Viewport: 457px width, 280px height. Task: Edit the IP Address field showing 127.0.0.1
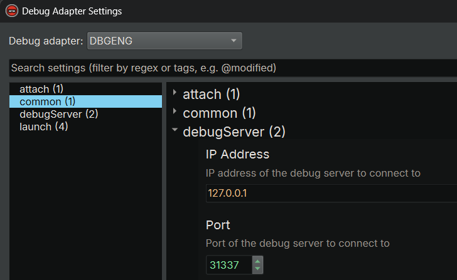tap(331, 193)
